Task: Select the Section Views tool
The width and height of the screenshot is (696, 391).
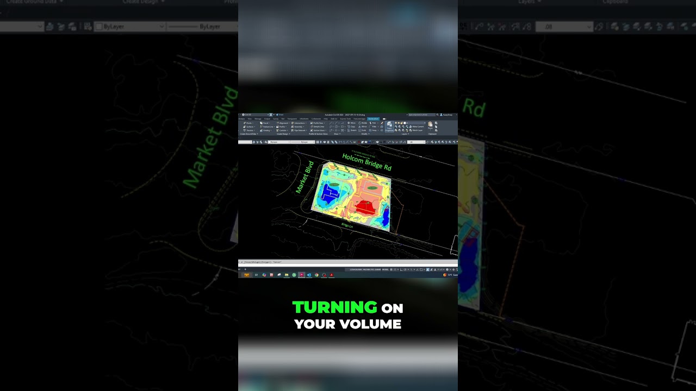Action: coord(318,130)
